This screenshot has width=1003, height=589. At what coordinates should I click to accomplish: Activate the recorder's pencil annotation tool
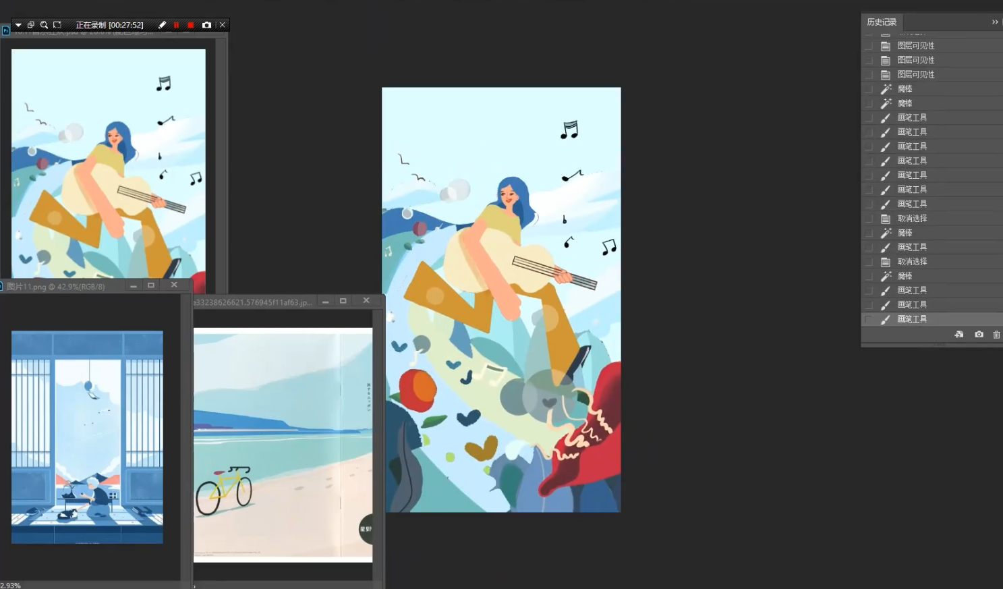[162, 25]
